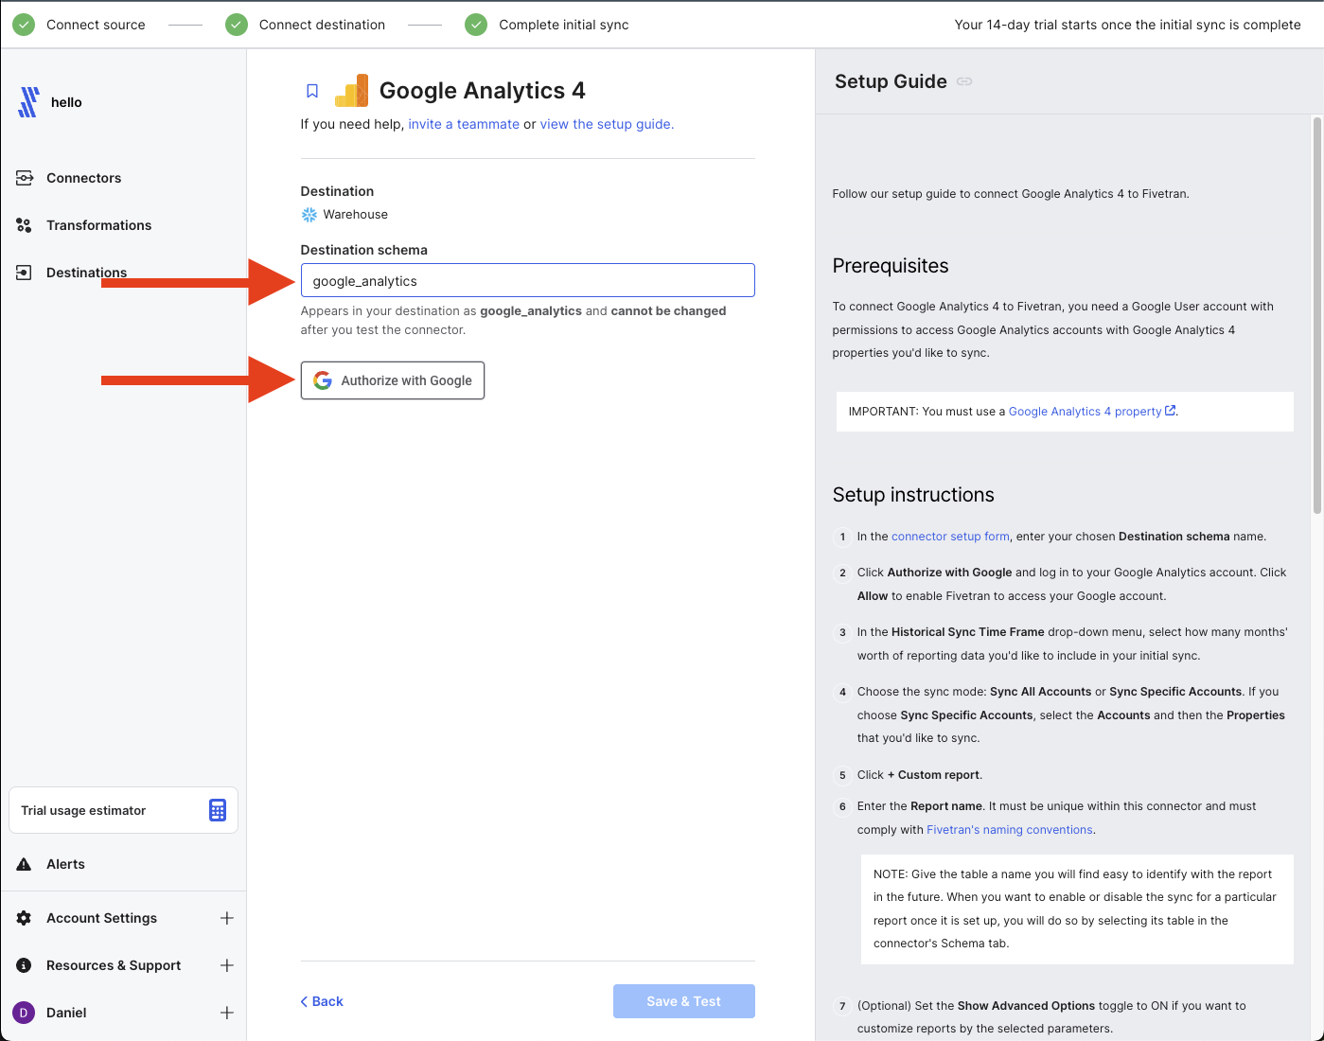
Task: Click the Fivetran logo icon
Action: click(28, 102)
